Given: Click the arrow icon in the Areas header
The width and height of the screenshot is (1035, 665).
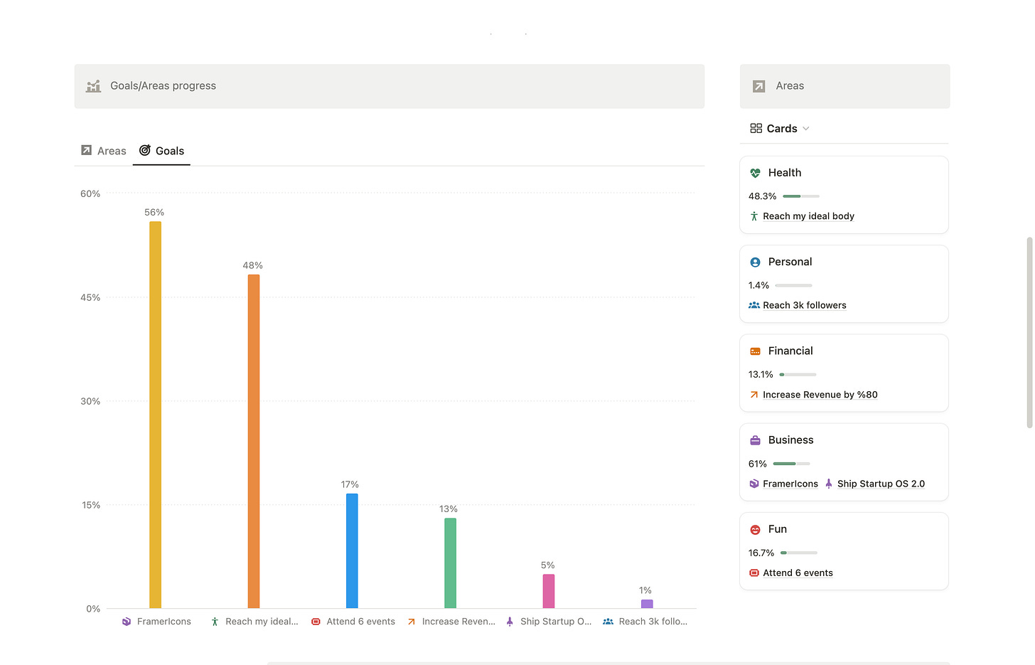Looking at the screenshot, I should 758,85.
